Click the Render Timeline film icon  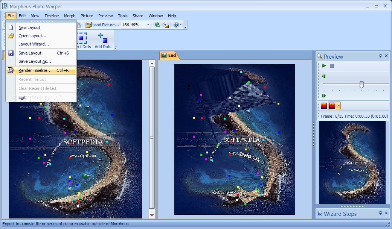point(11,70)
